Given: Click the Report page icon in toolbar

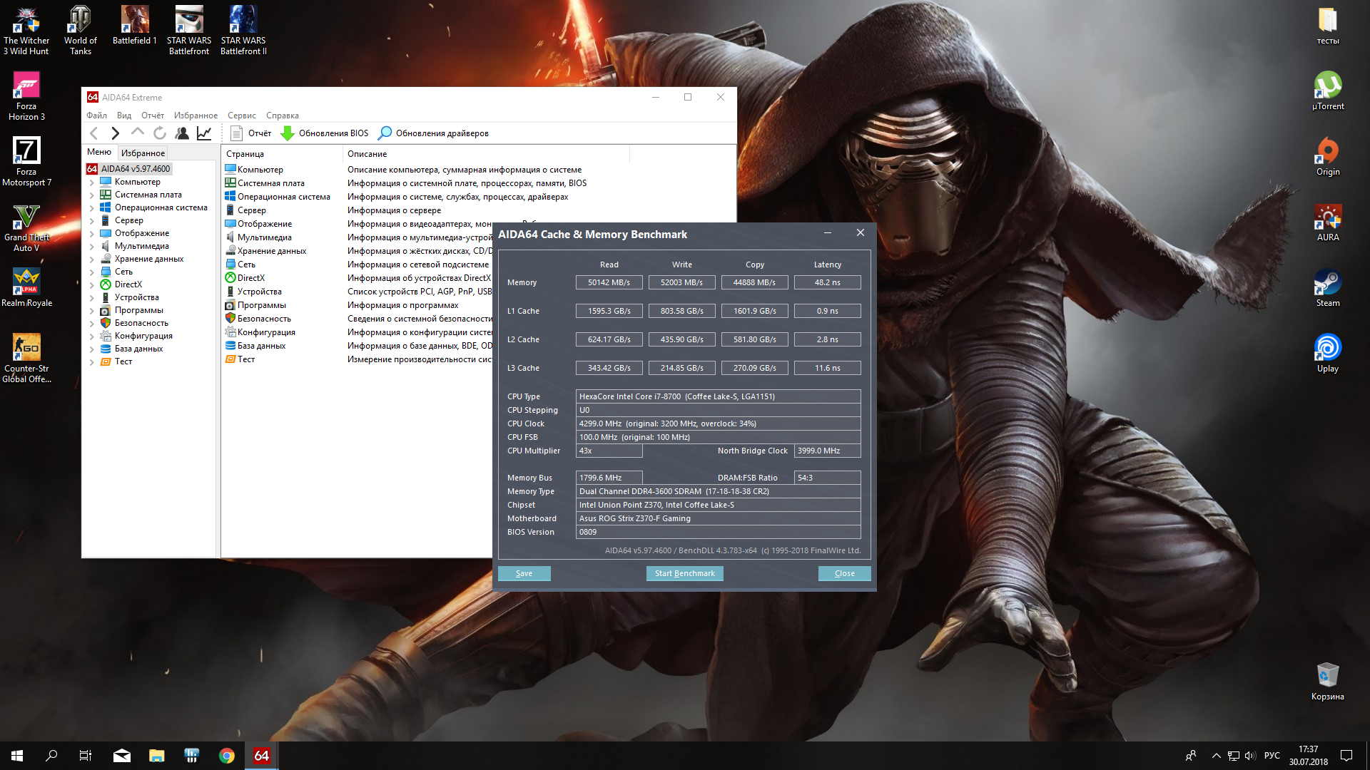Looking at the screenshot, I should pos(237,133).
